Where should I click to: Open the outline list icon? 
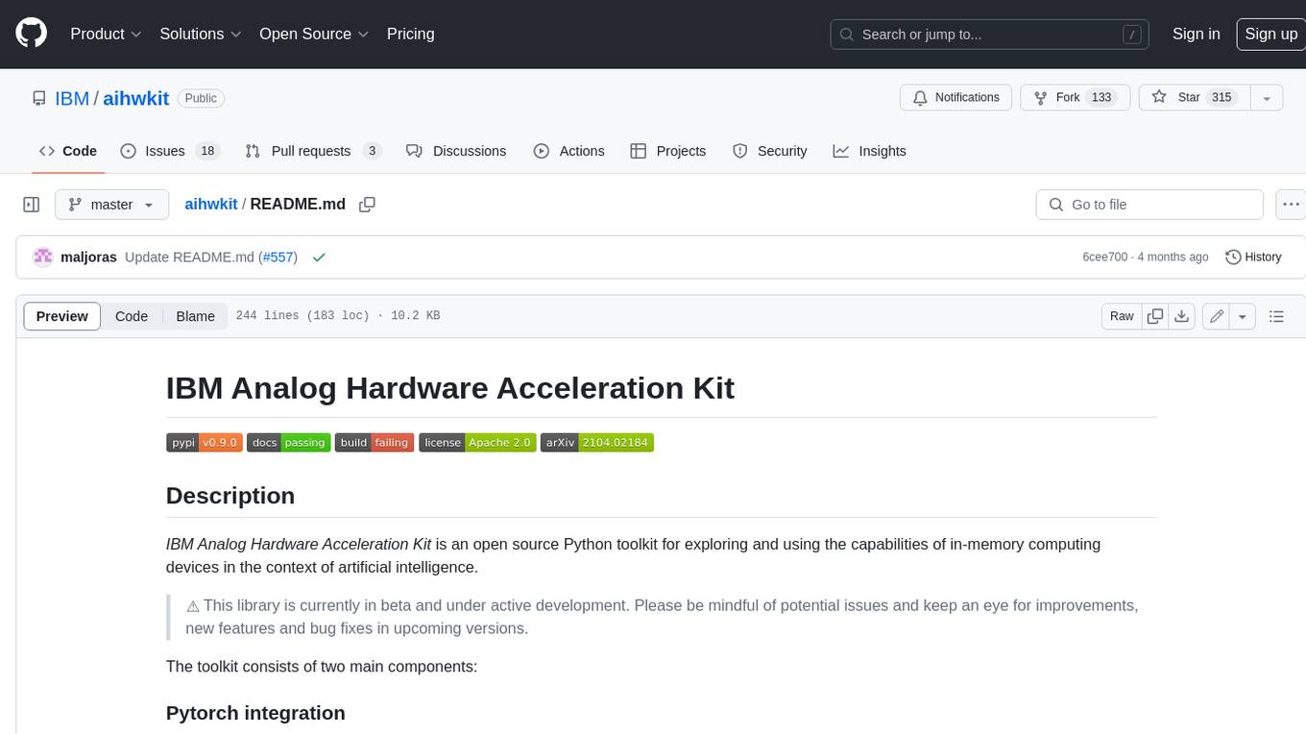point(1276,316)
